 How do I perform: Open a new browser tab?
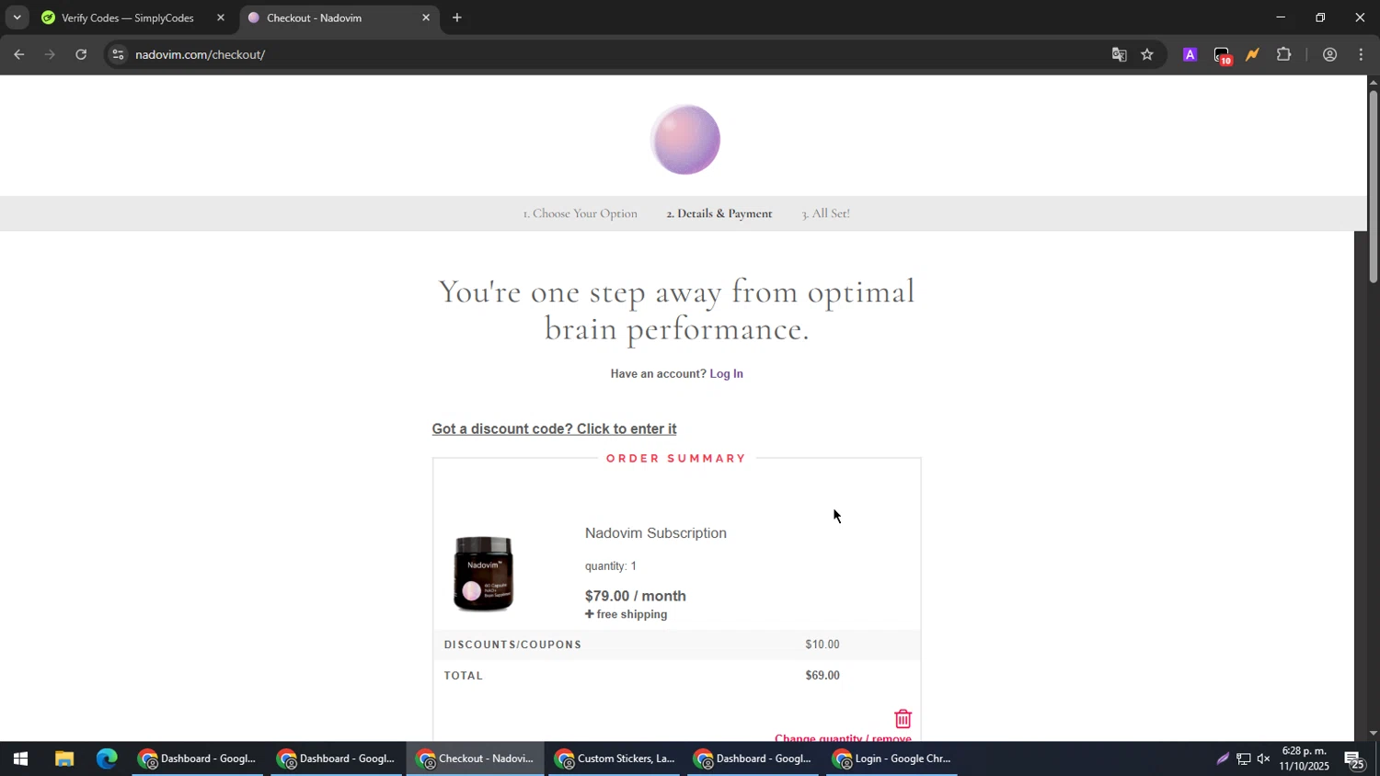457,17
